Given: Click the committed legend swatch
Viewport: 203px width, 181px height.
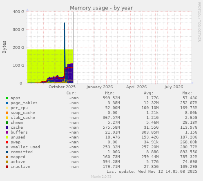Looking at the screenshot, I should tap(7, 152).
